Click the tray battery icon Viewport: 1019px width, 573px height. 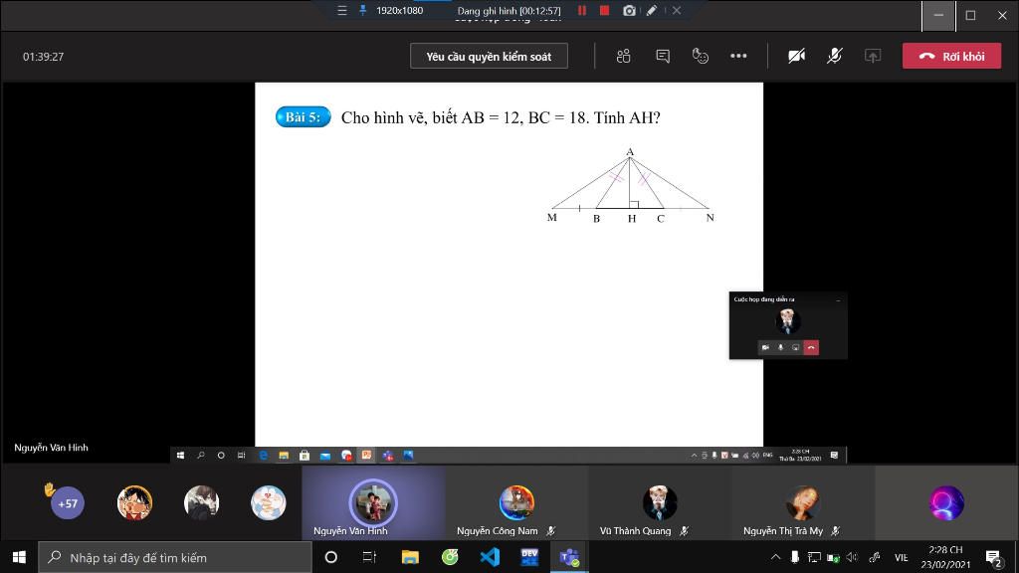(x=833, y=557)
